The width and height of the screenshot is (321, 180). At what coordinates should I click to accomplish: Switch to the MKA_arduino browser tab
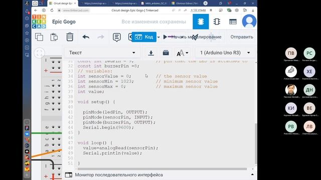[x=154, y=3]
